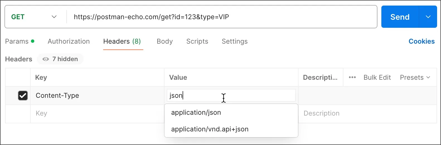441x145 pixels.
Task: Click the eye icon beside 7 hidden
Action: [46, 59]
